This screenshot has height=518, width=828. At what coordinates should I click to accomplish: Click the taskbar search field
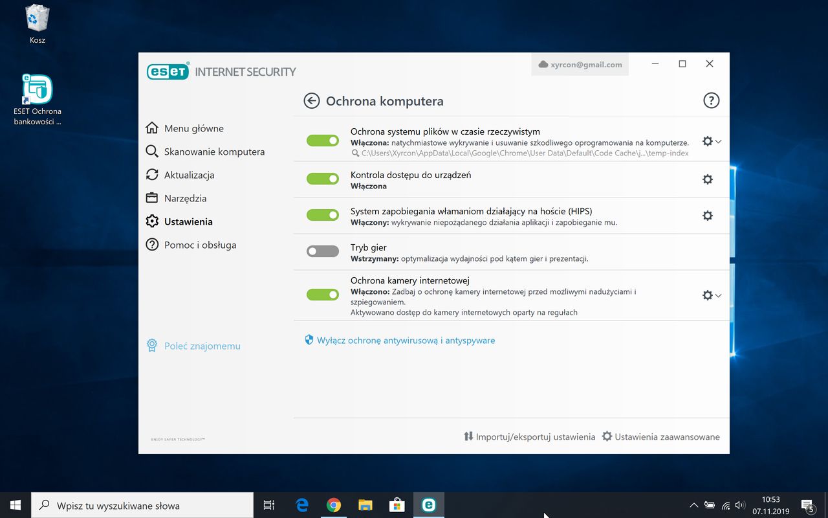[142, 505]
